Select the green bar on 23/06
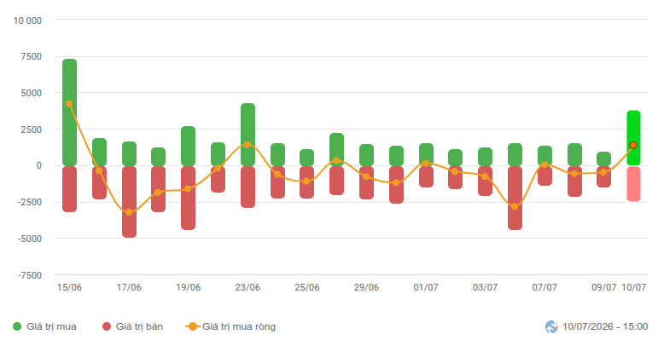Screen dimensions: 658x340 248,135
